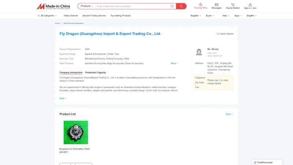Expand the All Categories menu

pos(47,16)
